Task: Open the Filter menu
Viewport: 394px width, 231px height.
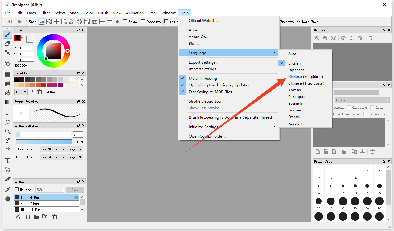Action: click(x=46, y=13)
